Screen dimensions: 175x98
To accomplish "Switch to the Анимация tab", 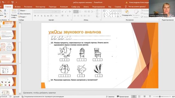I will (x=64, y=7).
